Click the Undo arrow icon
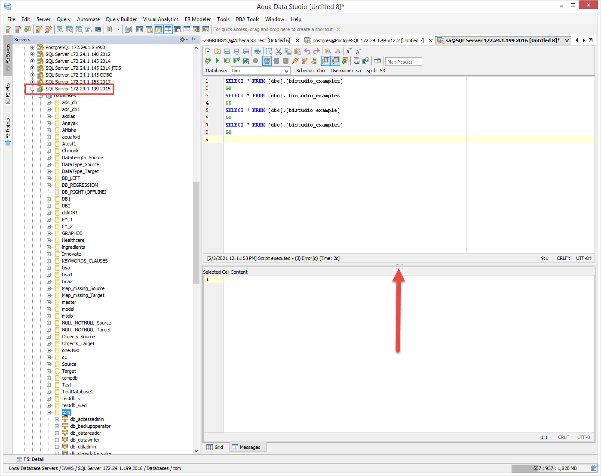This screenshot has height=476, width=601. [x=307, y=51]
